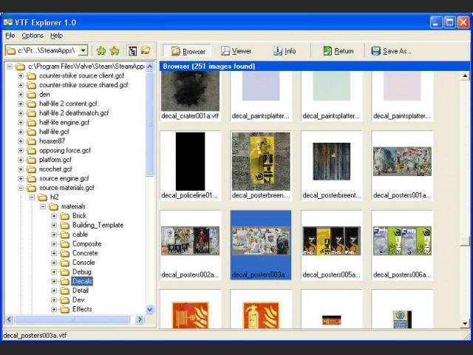The height and width of the screenshot is (355, 473).
Task: Click browser pane scroll down arrow
Action: coord(465,324)
